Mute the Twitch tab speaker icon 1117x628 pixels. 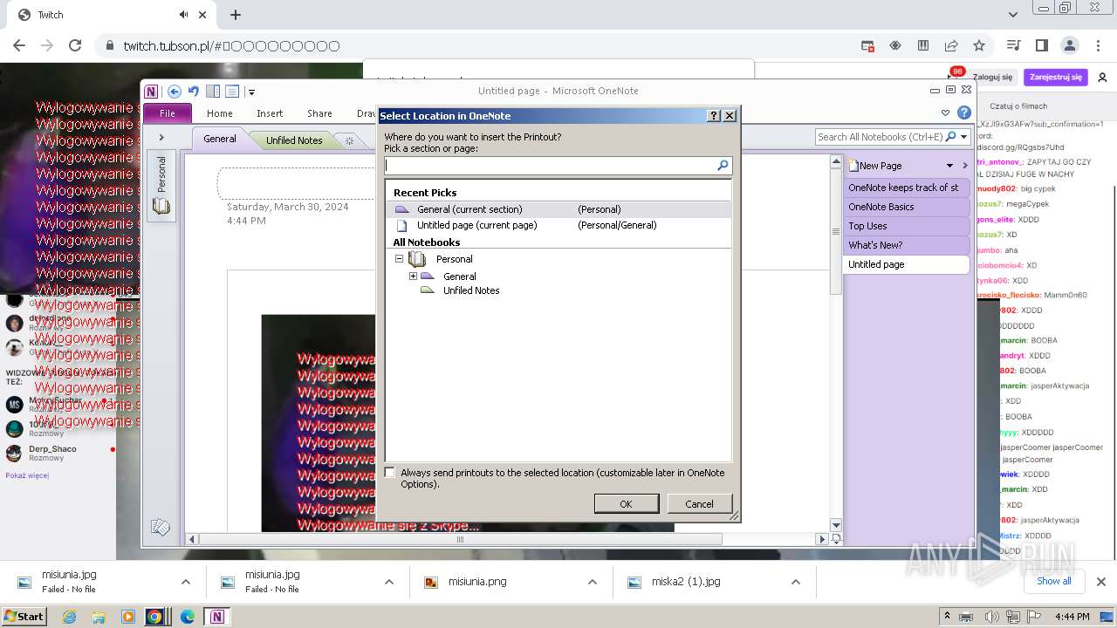click(184, 15)
